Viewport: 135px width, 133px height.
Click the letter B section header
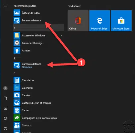click(x=14, y=58)
